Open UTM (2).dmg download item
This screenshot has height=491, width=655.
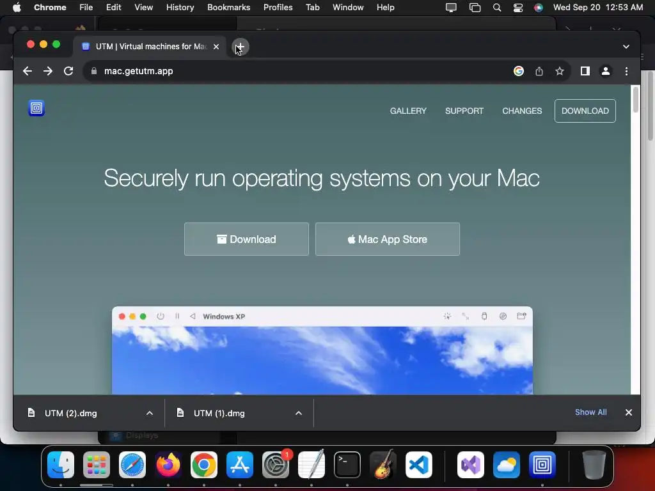coord(70,414)
